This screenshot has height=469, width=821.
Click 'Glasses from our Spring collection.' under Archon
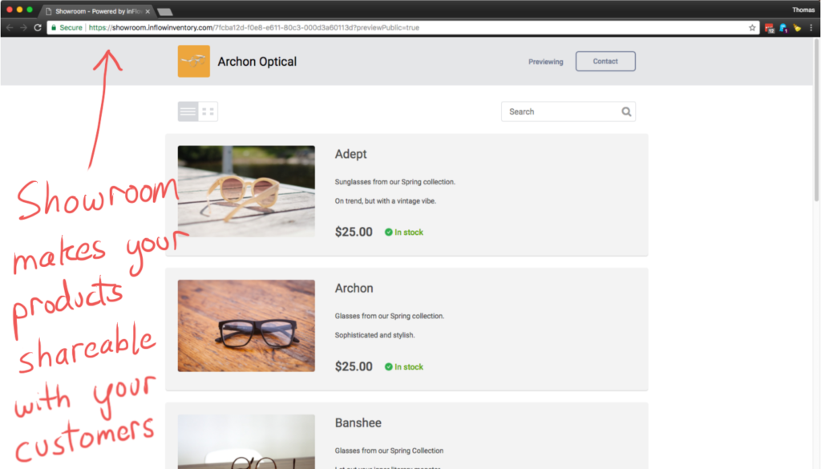(390, 316)
